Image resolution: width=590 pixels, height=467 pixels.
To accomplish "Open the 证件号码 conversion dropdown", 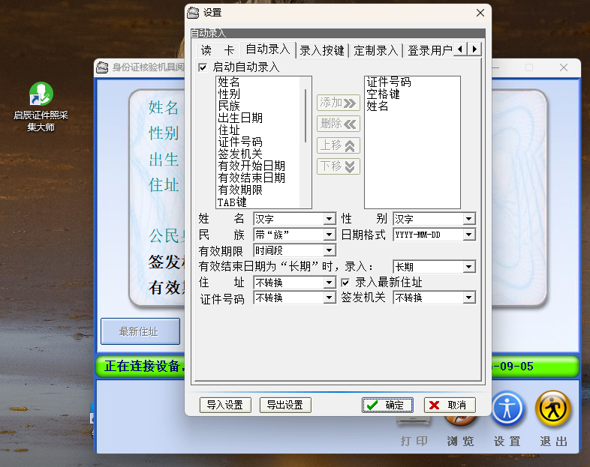I will click(x=330, y=298).
